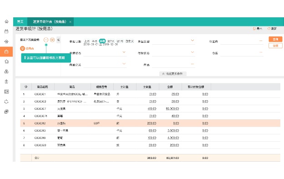Select the highlighted orange purchase bag sidebar icon
The width and height of the screenshot is (284, 179).
(x=6, y=51)
